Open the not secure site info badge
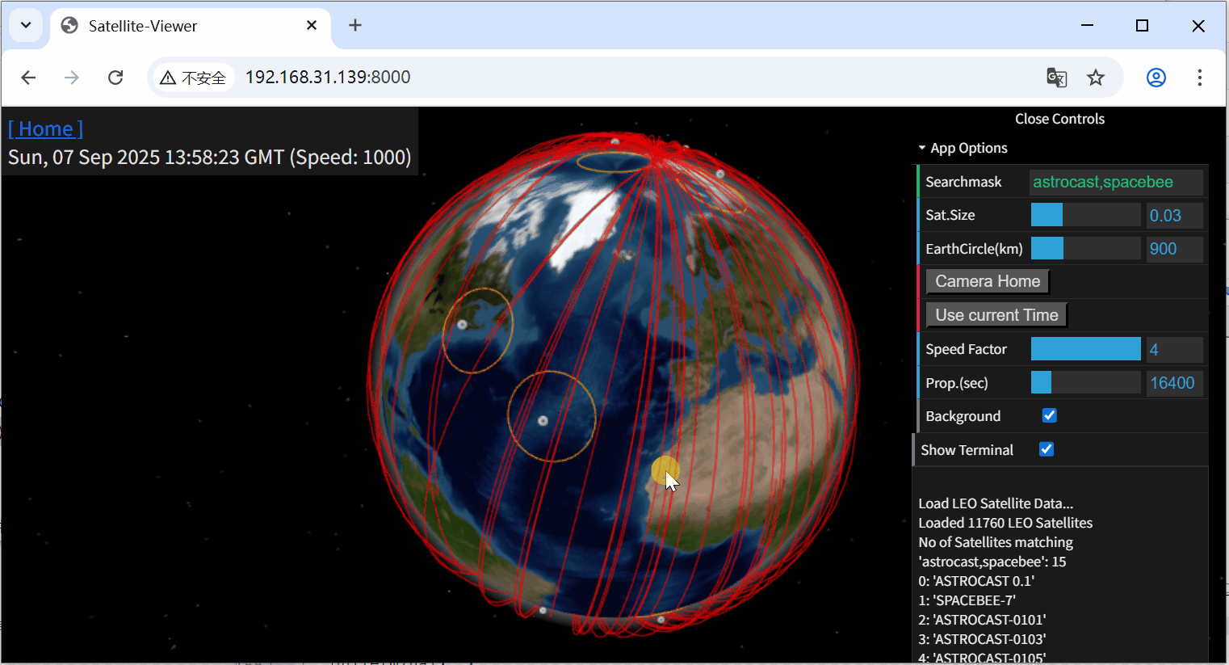1229x665 pixels. pyautogui.click(x=193, y=78)
